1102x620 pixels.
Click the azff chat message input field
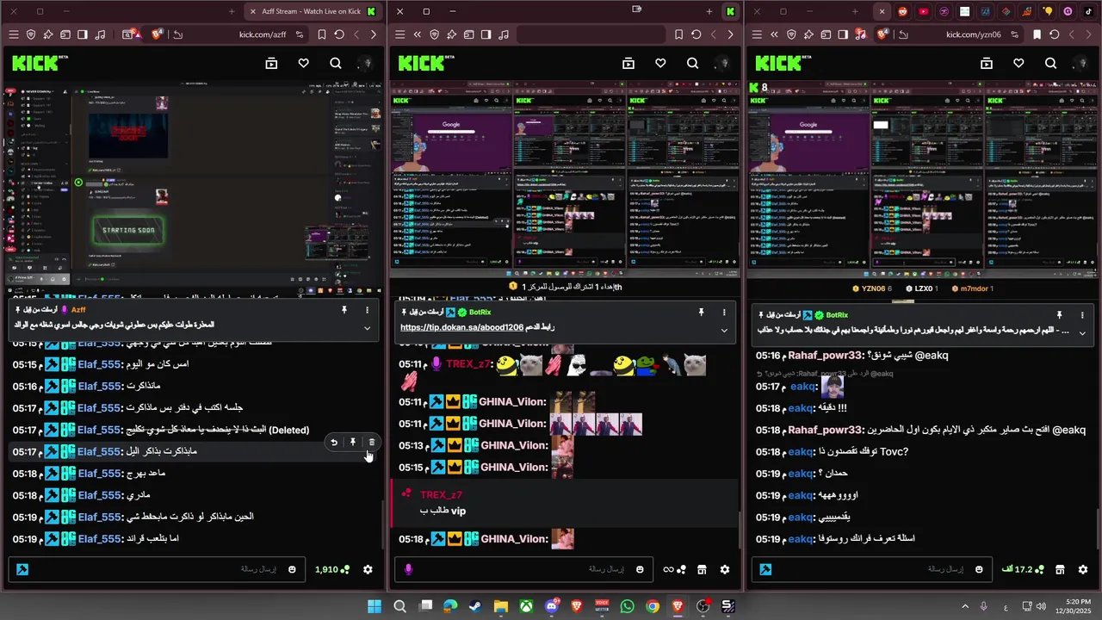(158, 569)
